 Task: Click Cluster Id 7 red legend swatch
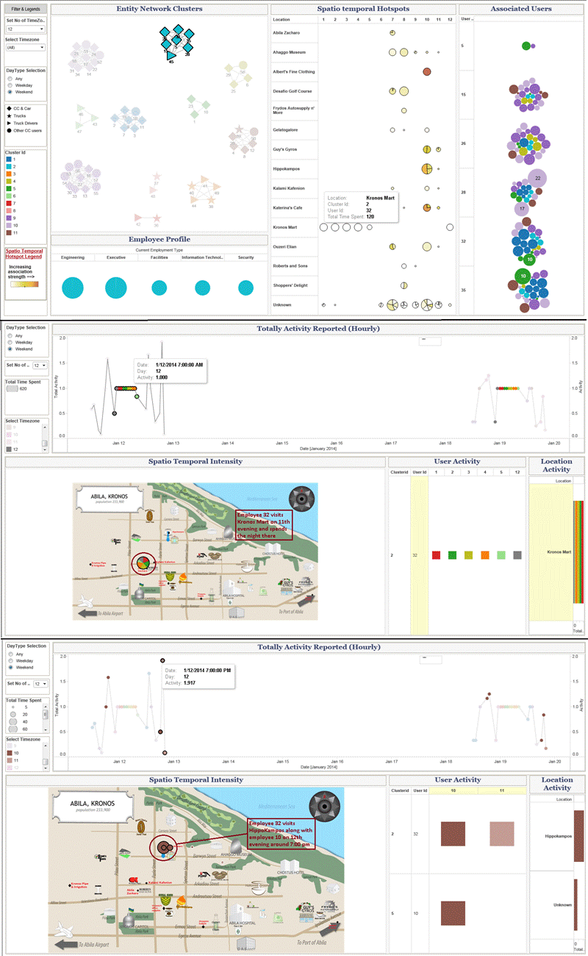[9, 202]
